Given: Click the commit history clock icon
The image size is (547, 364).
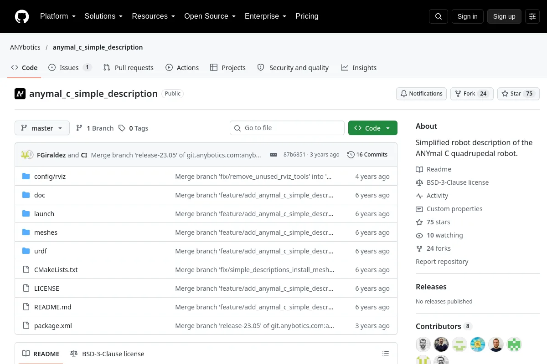Looking at the screenshot, I should point(351,155).
